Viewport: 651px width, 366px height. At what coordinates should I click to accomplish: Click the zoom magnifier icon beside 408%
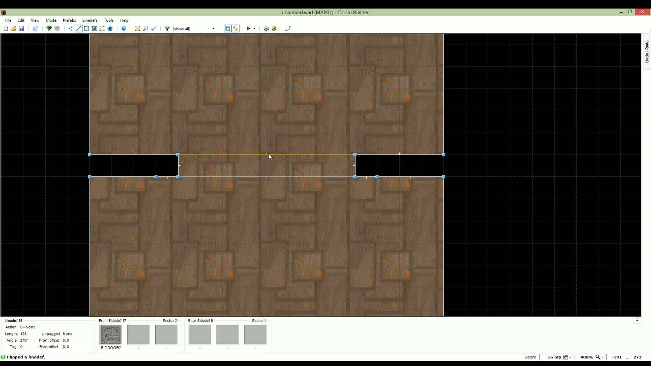[598, 357]
